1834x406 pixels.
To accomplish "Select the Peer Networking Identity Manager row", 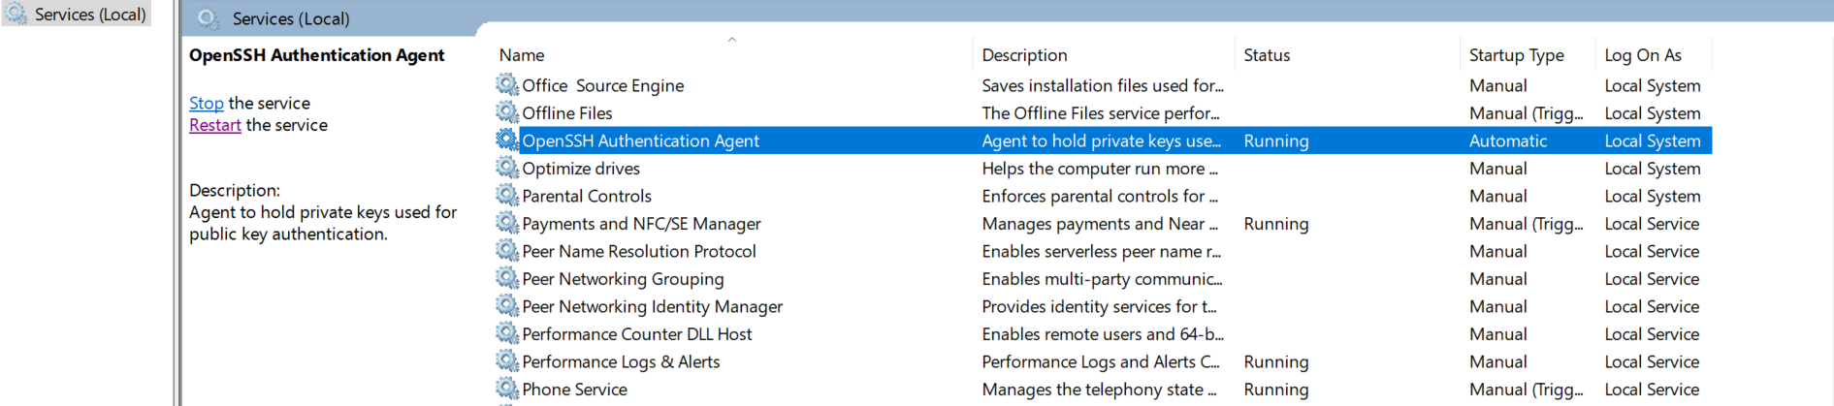I will click(1103, 306).
